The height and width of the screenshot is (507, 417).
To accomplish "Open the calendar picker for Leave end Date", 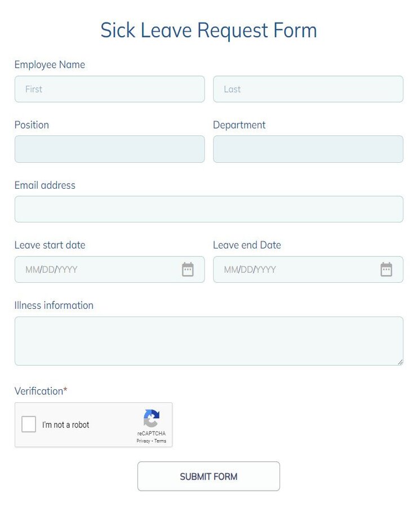I will pyautogui.click(x=387, y=269).
